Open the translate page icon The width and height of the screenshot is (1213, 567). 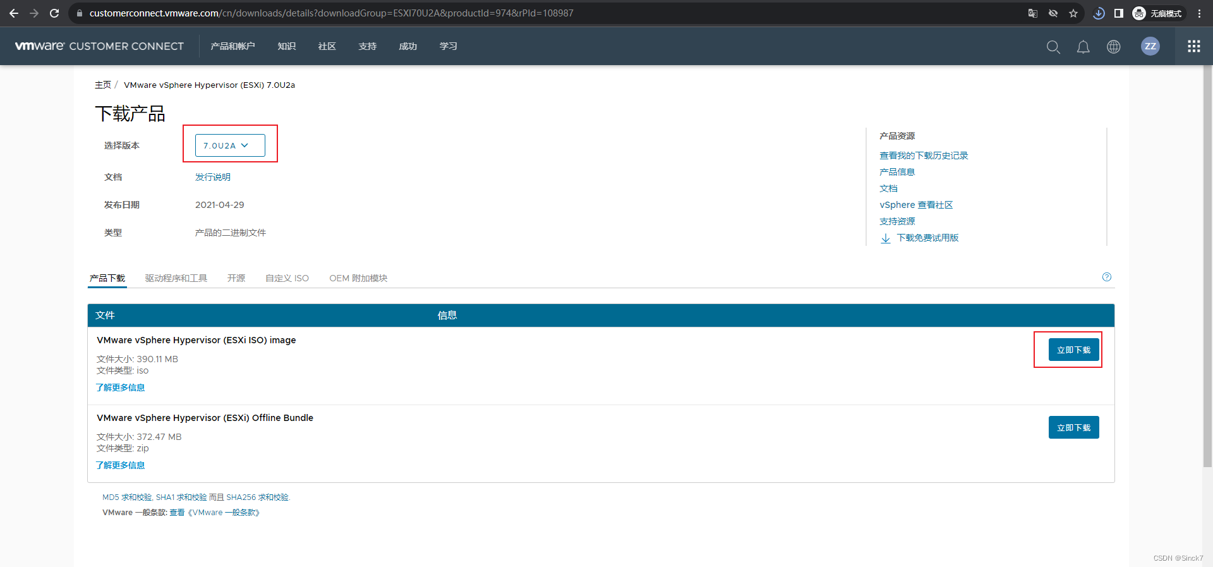click(1033, 13)
